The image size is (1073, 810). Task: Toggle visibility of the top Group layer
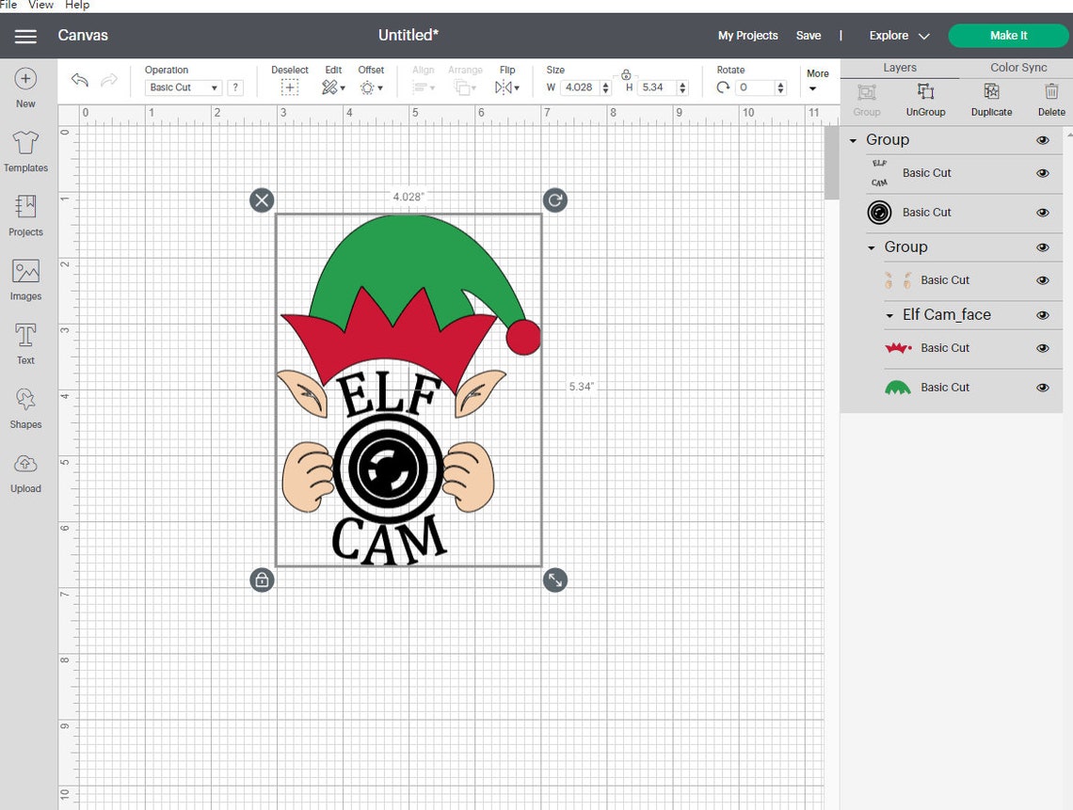pos(1042,139)
